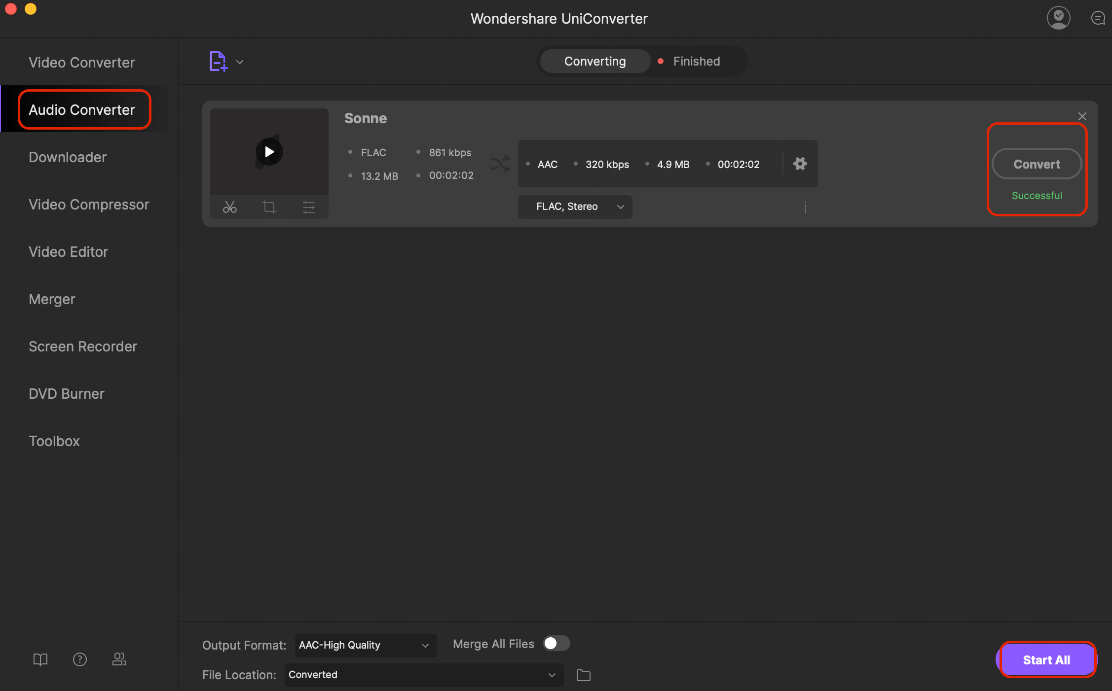Click Start All to begin conversion
1112x691 pixels.
tap(1046, 659)
